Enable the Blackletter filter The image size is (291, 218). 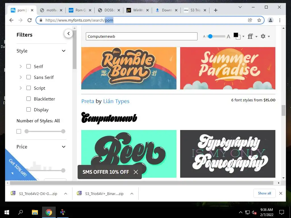pyautogui.click(x=29, y=98)
